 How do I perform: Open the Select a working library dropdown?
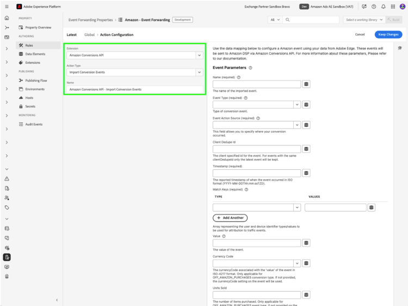click(364, 20)
